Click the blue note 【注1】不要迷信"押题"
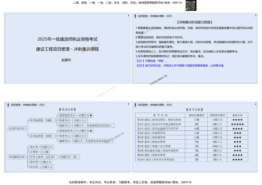The height and width of the screenshot is (185, 262). [152, 61]
